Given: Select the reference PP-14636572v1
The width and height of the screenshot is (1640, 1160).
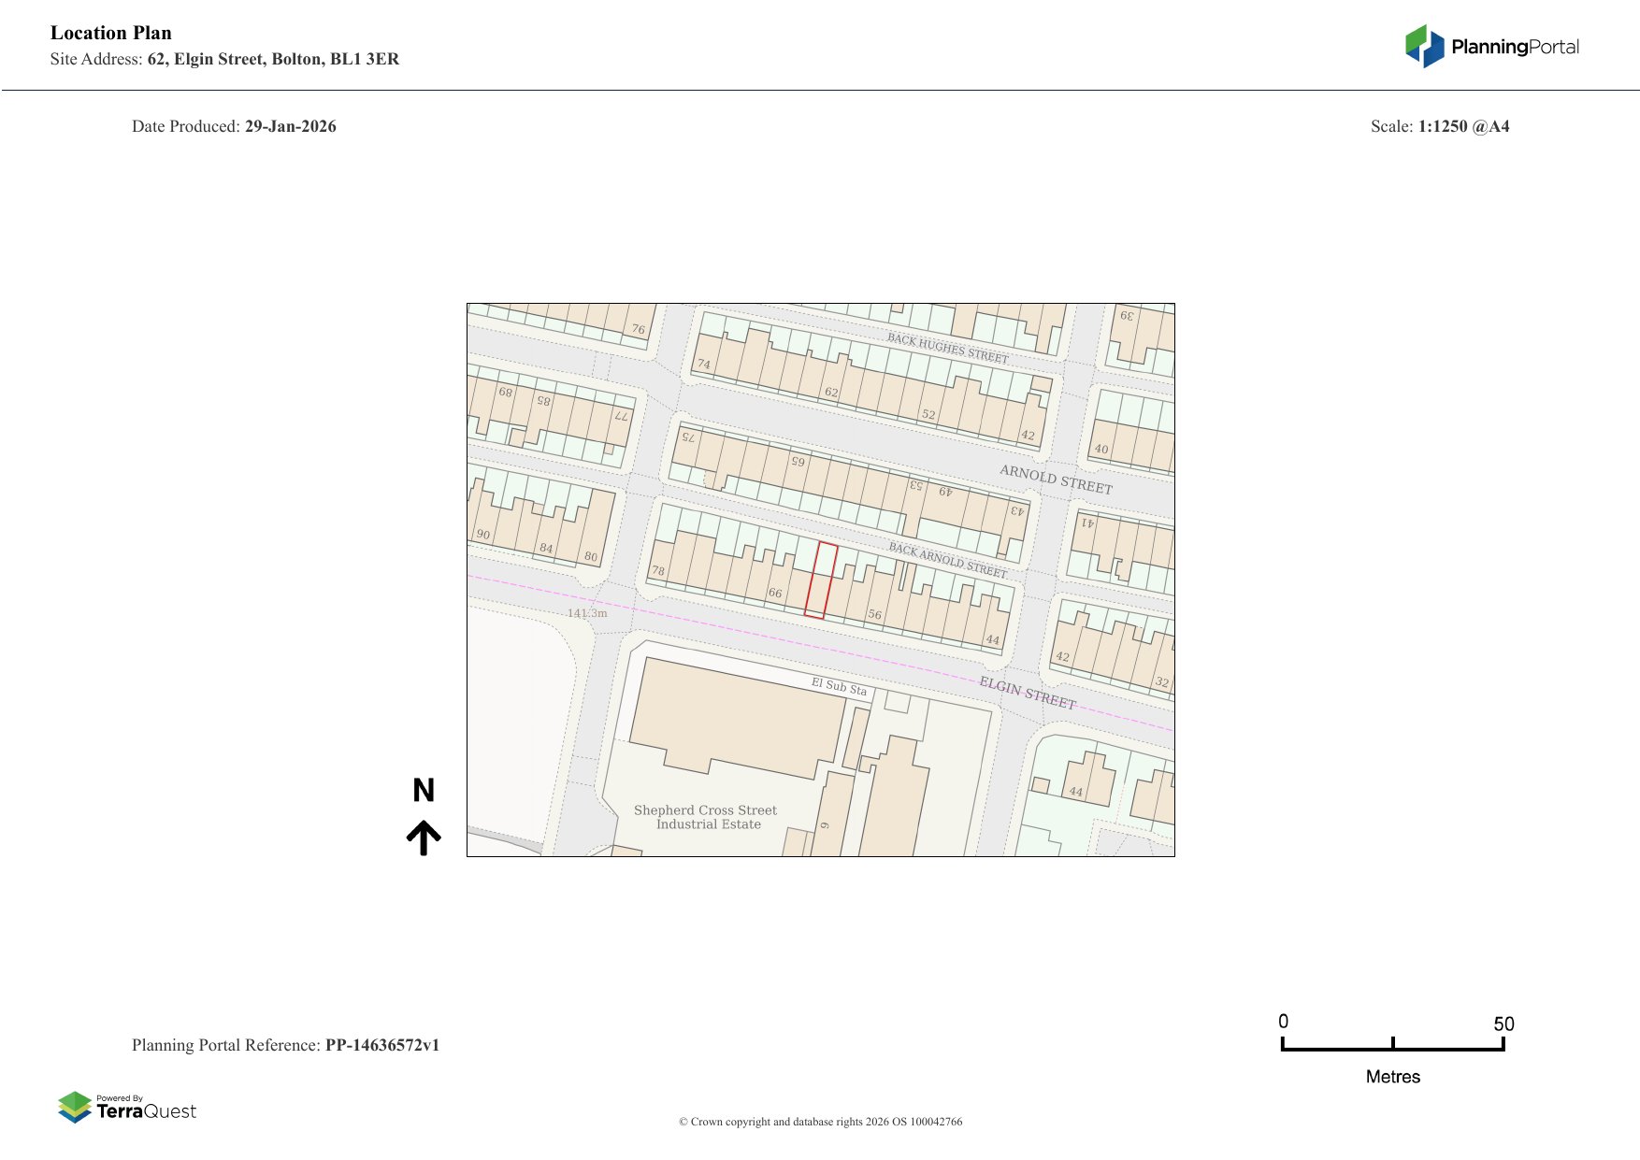Looking at the screenshot, I should (381, 1045).
